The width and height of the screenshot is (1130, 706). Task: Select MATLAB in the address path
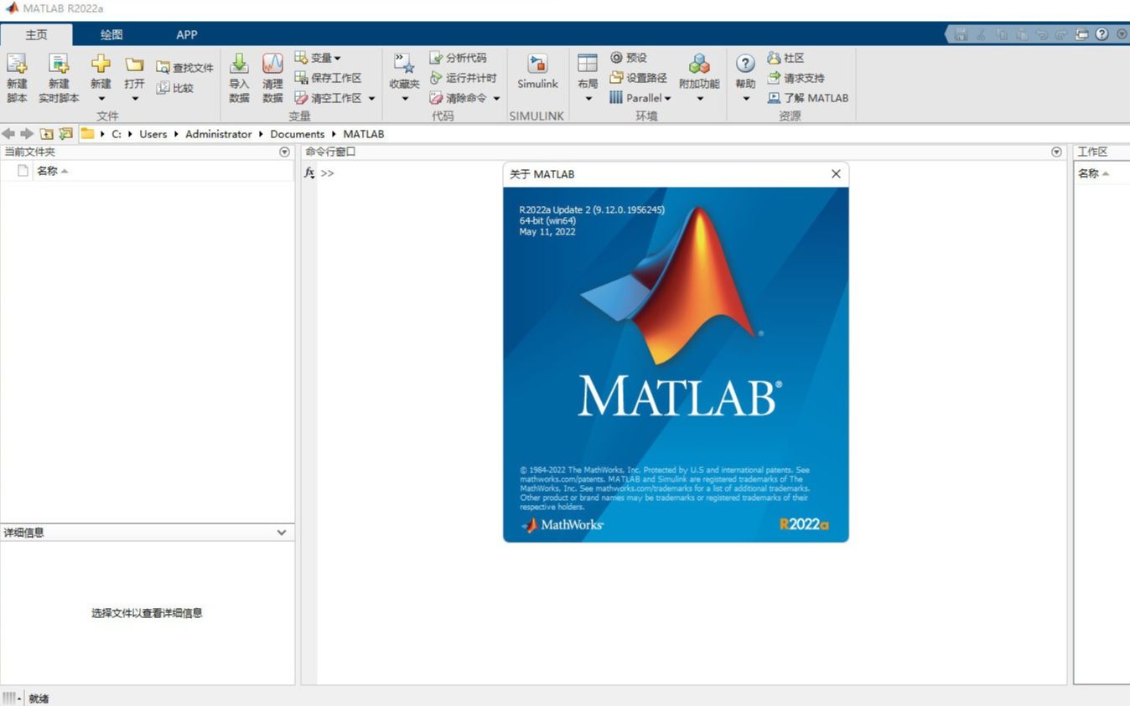(x=363, y=134)
